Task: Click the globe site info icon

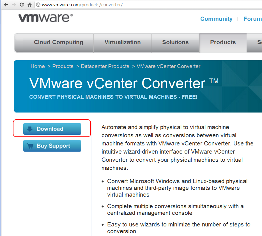Action: (x=38, y=5)
